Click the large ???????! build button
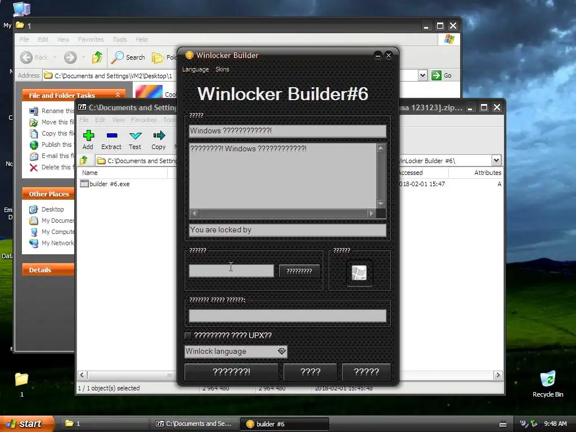The width and height of the screenshot is (576, 432). [231, 372]
